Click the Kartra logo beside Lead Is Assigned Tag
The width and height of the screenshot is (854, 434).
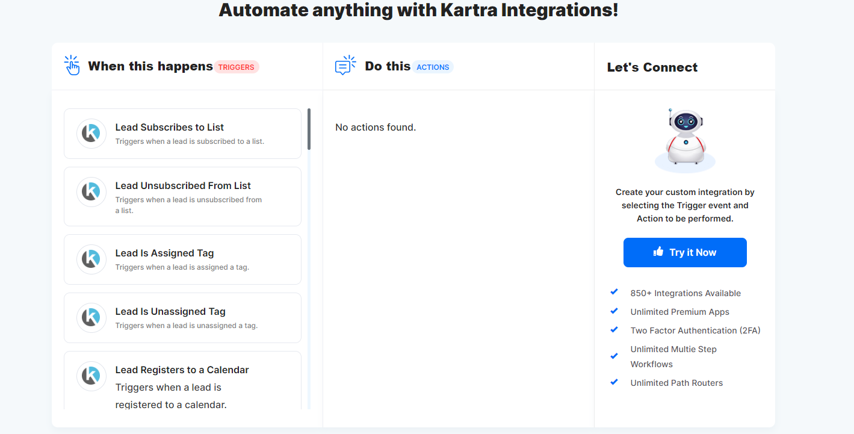pos(91,259)
